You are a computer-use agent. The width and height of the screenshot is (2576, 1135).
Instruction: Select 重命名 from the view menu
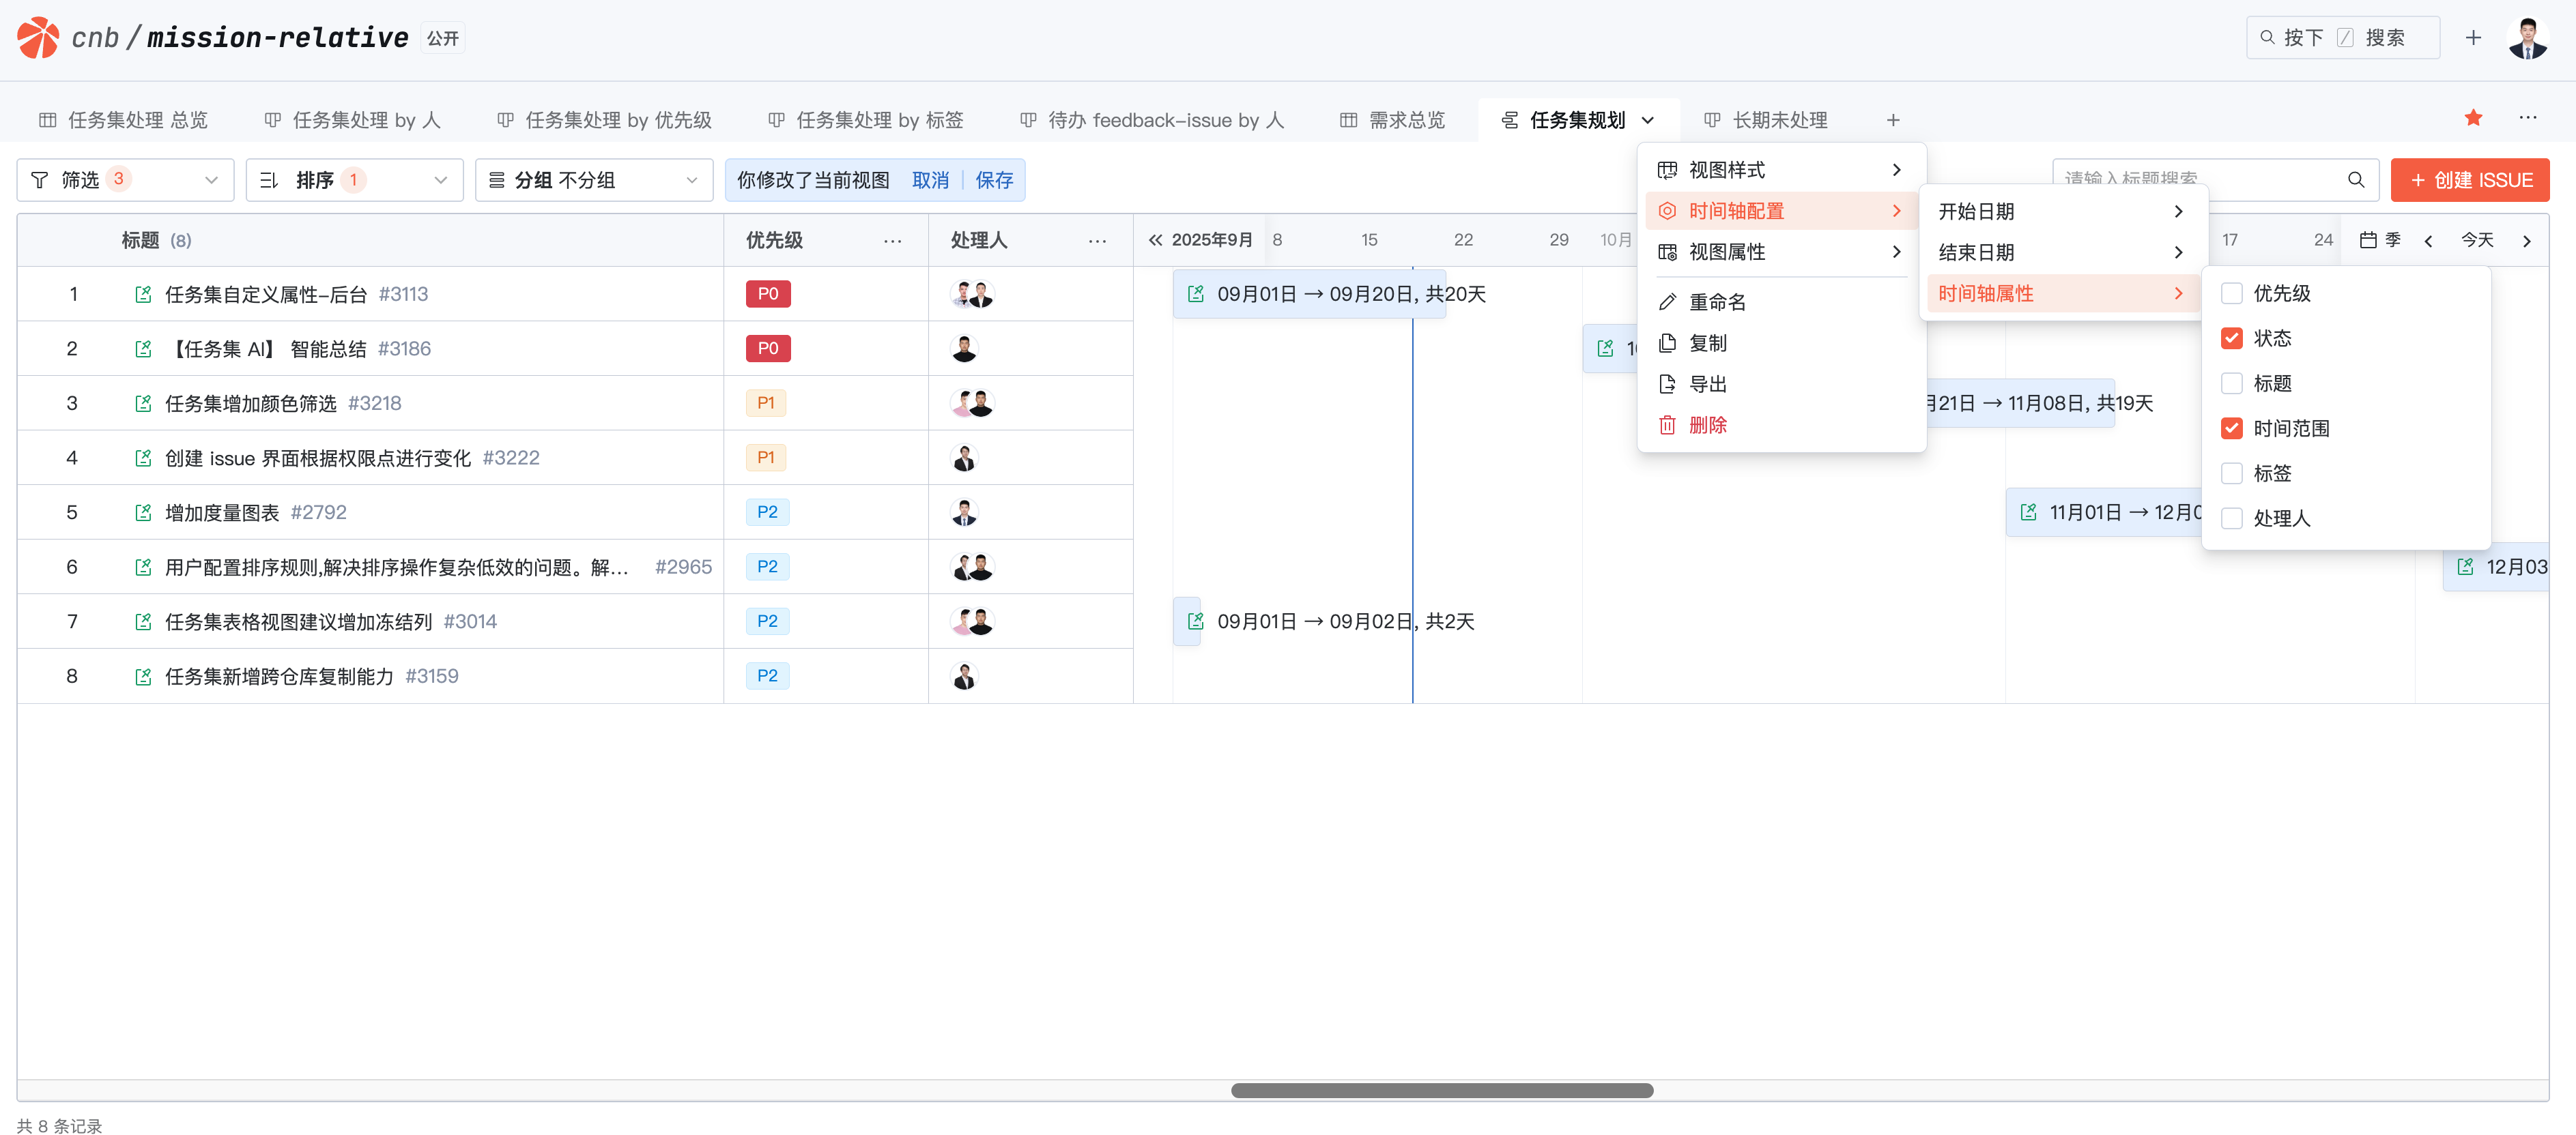tap(1717, 301)
